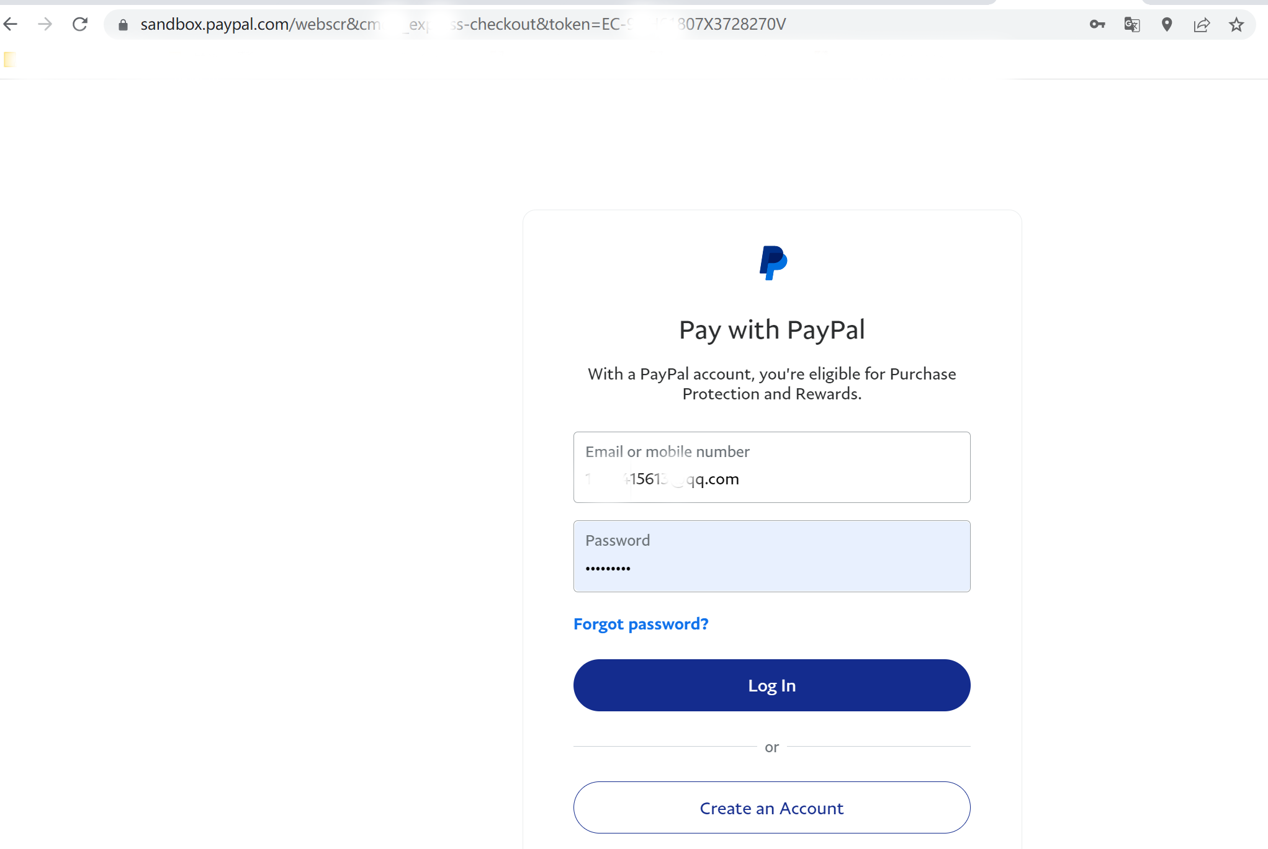
Task: Open the saved passwords key icon
Action: click(1097, 25)
